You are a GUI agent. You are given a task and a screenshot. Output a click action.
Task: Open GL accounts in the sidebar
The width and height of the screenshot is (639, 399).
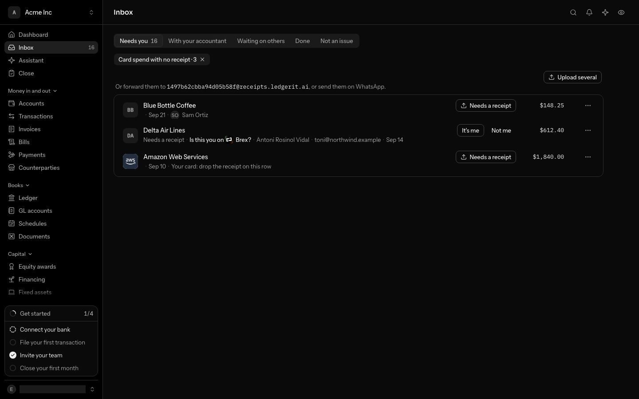[51, 211]
